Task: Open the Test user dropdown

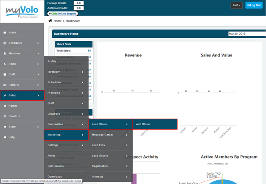Action: 237,5
